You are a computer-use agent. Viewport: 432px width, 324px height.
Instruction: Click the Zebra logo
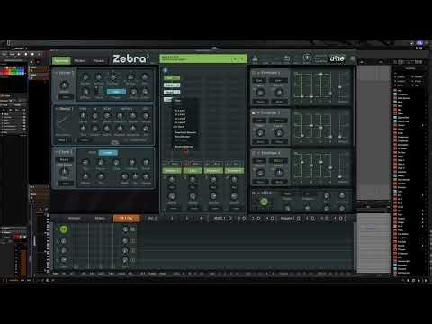coord(130,58)
